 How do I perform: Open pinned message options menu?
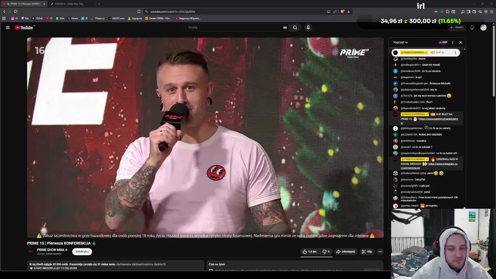click(x=455, y=53)
